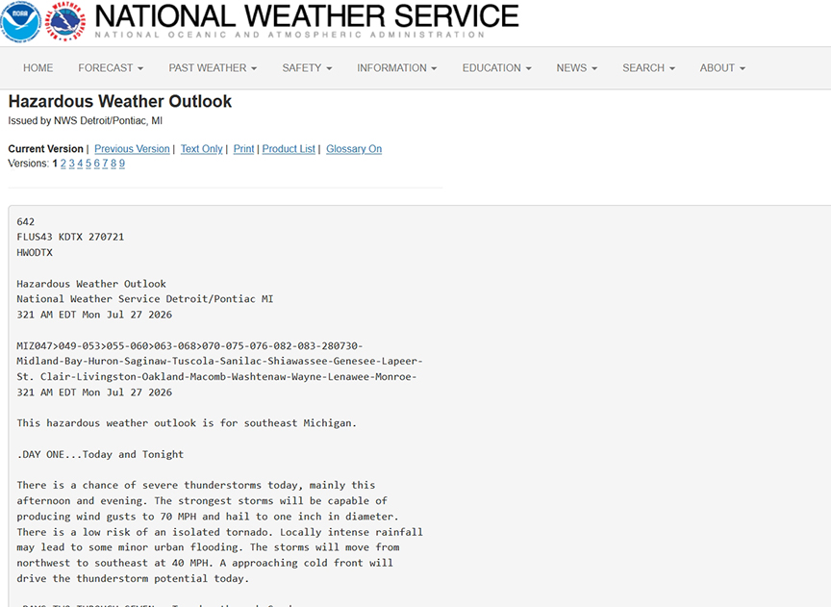Click the county line starting 'Midland-Bay-Huron'
The image size is (831, 607).
(220, 361)
